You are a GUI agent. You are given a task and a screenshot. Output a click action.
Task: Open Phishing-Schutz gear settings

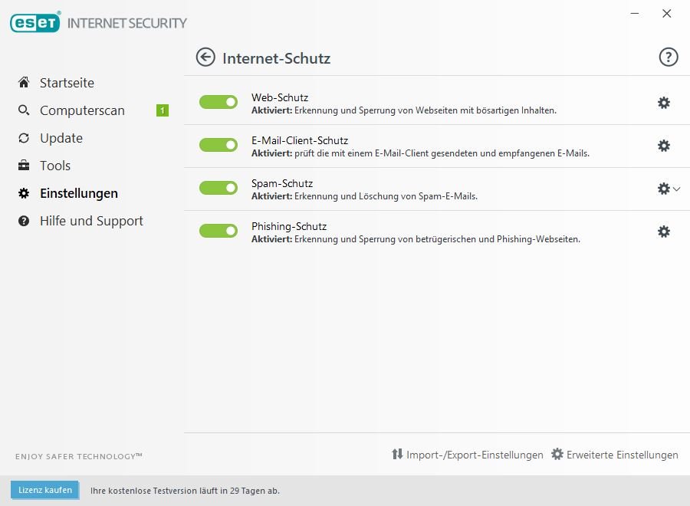(x=664, y=232)
